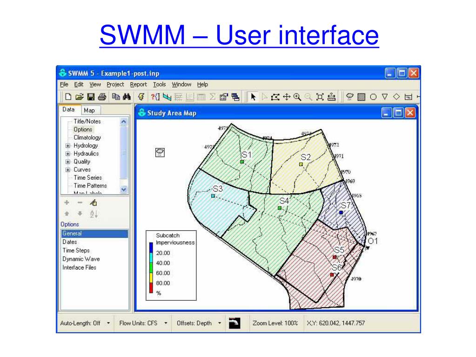Open the Tools menu
The height and width of the screenshot is (357, 476).
[x=160, y=84]
